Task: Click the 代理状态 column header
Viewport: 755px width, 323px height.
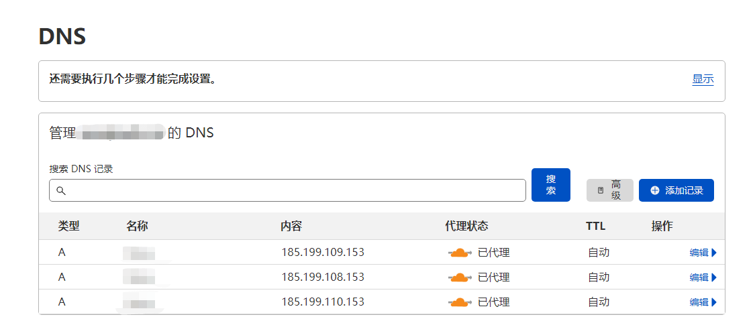Action: (466, 227)
